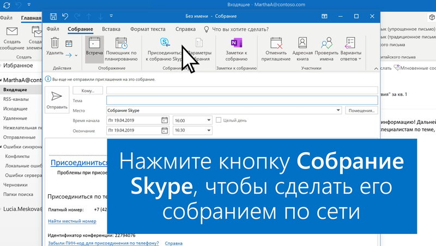Select the Конфликты folder
Viewport: 436px width, 246px height.
[17, 157]
